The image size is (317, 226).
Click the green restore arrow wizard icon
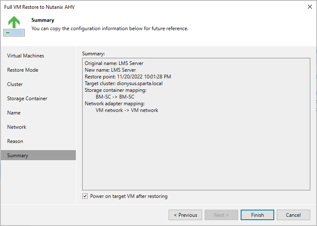(x=14, y=25)
